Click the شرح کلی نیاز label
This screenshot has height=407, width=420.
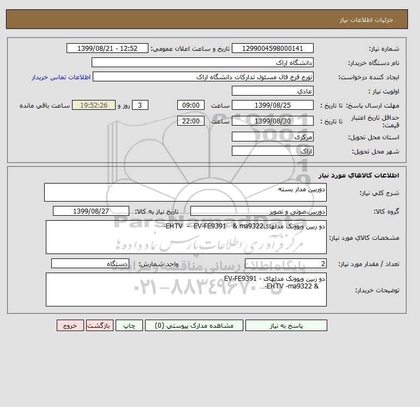(x=379, y=193)
